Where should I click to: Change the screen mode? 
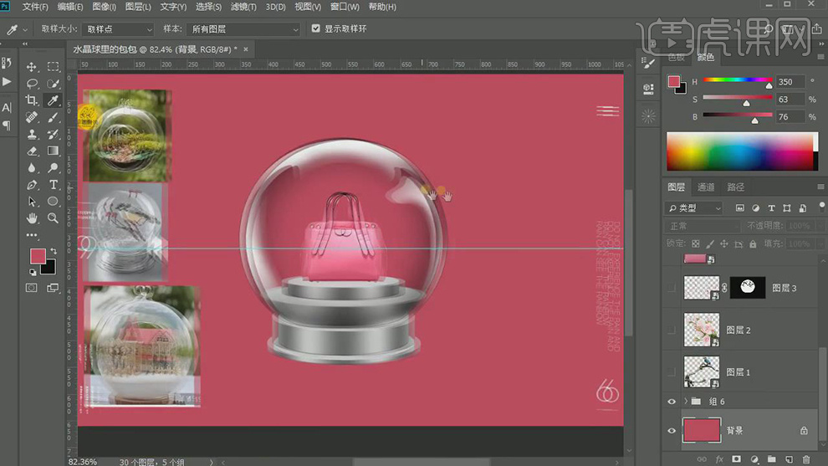pos(53,288)
